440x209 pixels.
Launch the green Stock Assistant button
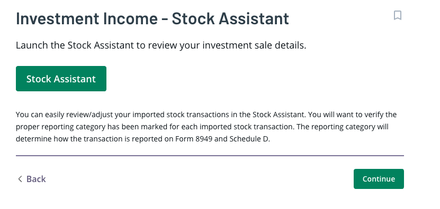61,79
